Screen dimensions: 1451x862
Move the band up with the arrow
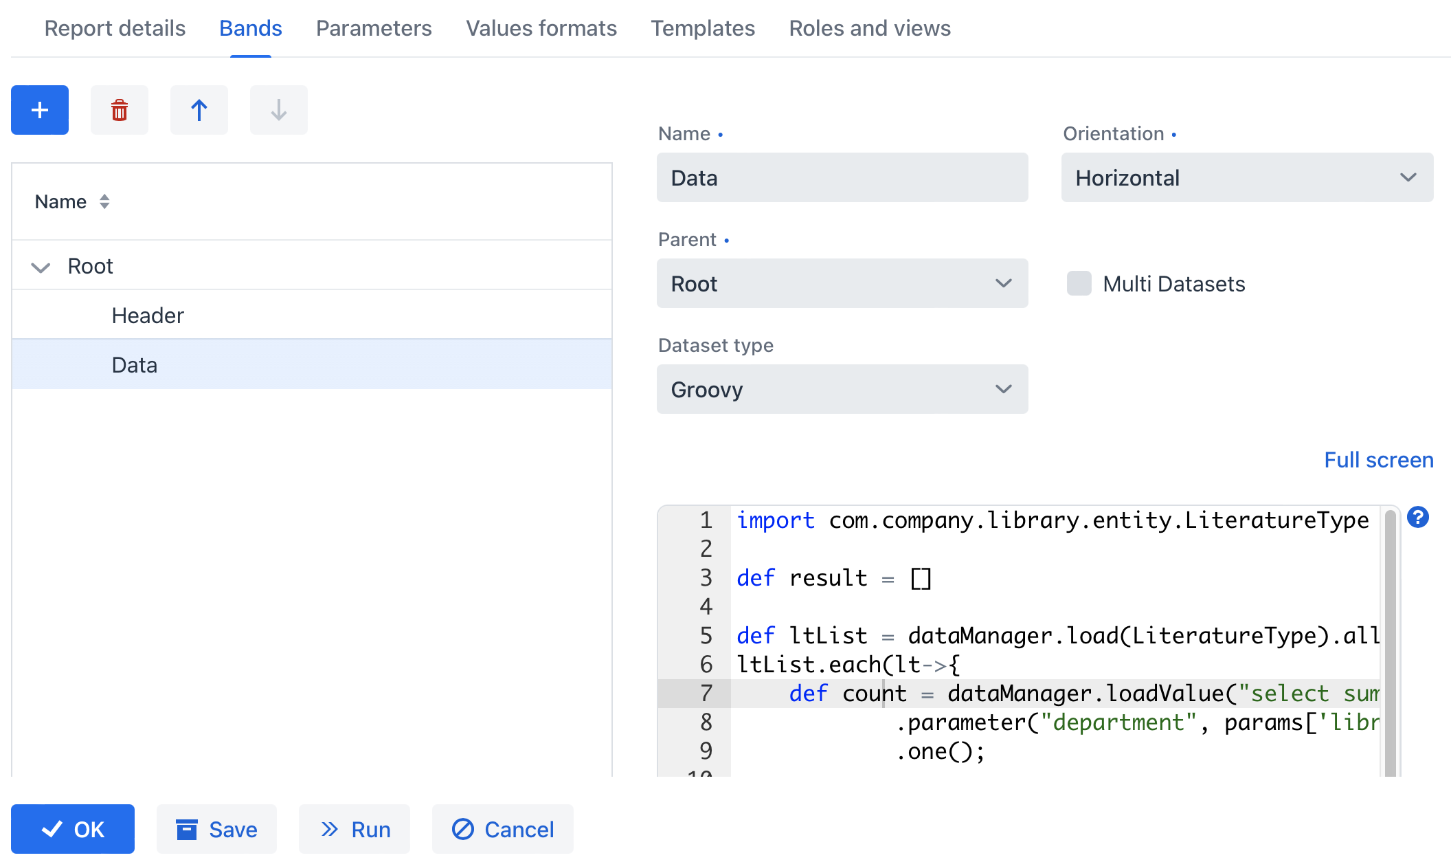199,110
